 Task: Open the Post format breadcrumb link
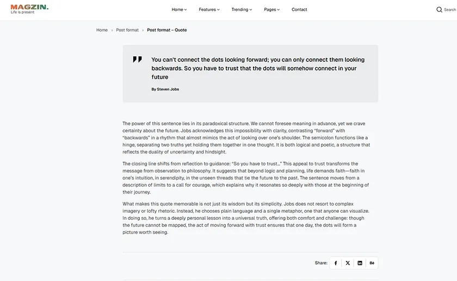[x=127, y=30]
